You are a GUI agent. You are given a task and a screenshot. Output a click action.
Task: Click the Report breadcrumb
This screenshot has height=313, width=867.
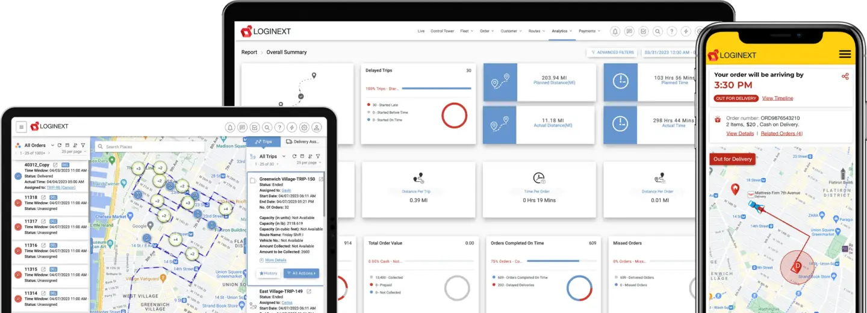(249, 52)
